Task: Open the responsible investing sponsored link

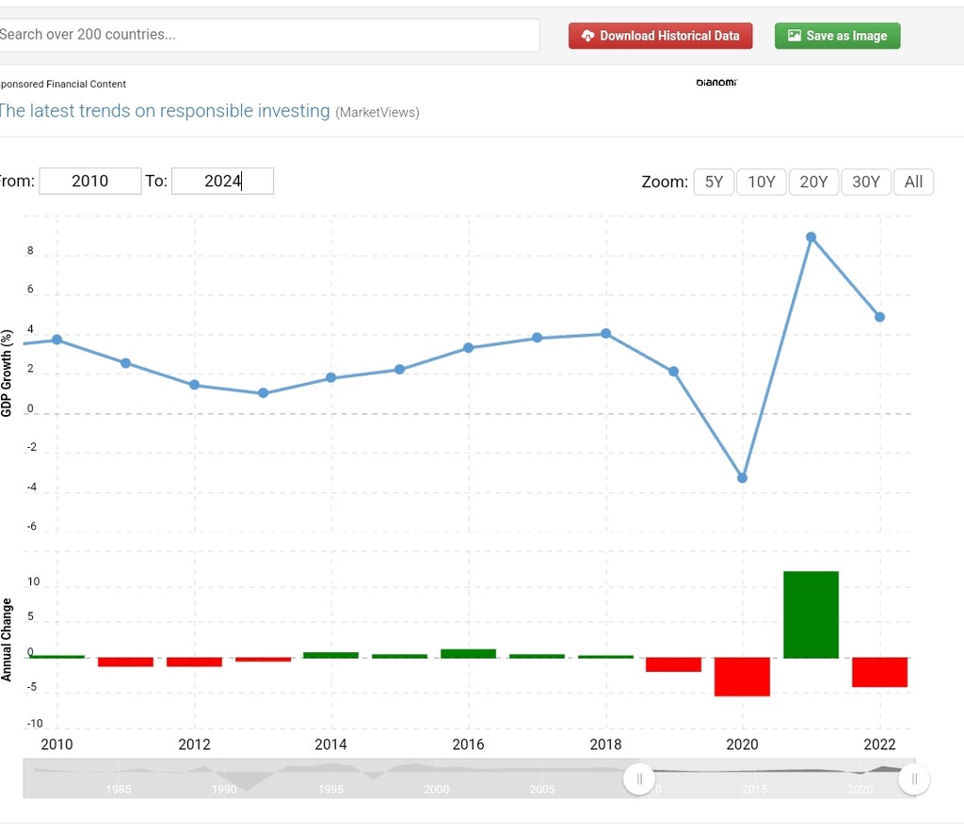Action: tap(164, 111)
